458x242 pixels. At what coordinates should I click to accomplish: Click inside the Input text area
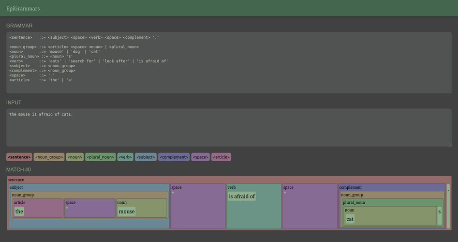pyautogui.click(x=229, y=128)
